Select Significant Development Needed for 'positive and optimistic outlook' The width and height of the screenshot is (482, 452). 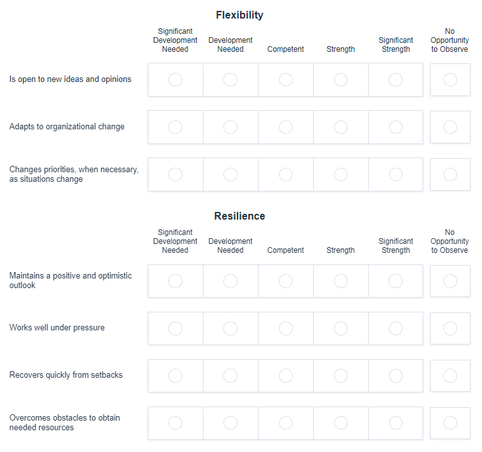click(175, 281)
